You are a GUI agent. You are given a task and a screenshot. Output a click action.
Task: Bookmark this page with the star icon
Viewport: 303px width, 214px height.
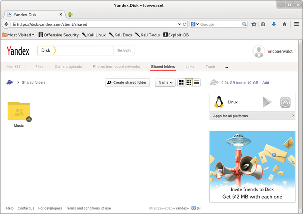[254, 24]
